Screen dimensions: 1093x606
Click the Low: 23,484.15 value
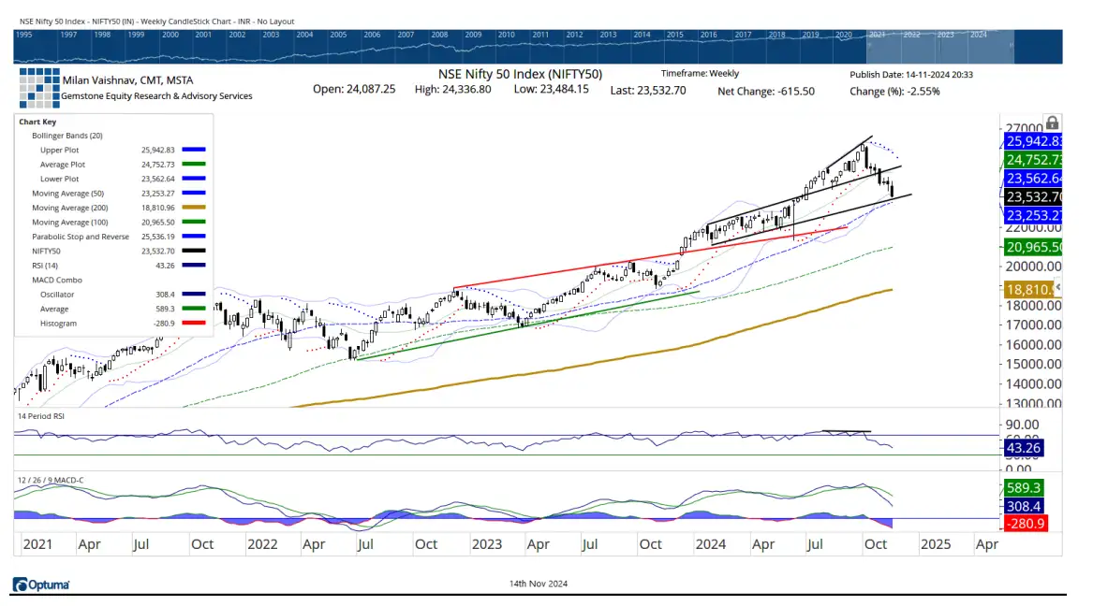(x=552, y=89)
